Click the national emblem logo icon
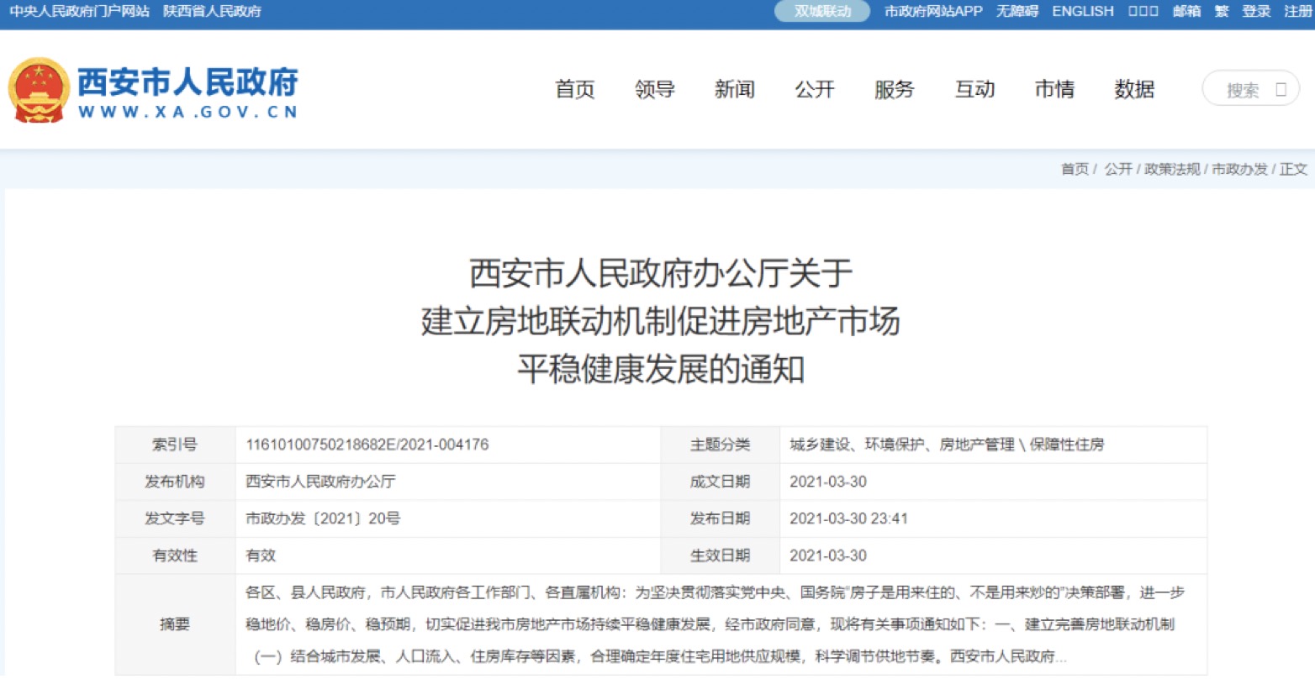This screenshot has width=1315, height=679. 38,90
